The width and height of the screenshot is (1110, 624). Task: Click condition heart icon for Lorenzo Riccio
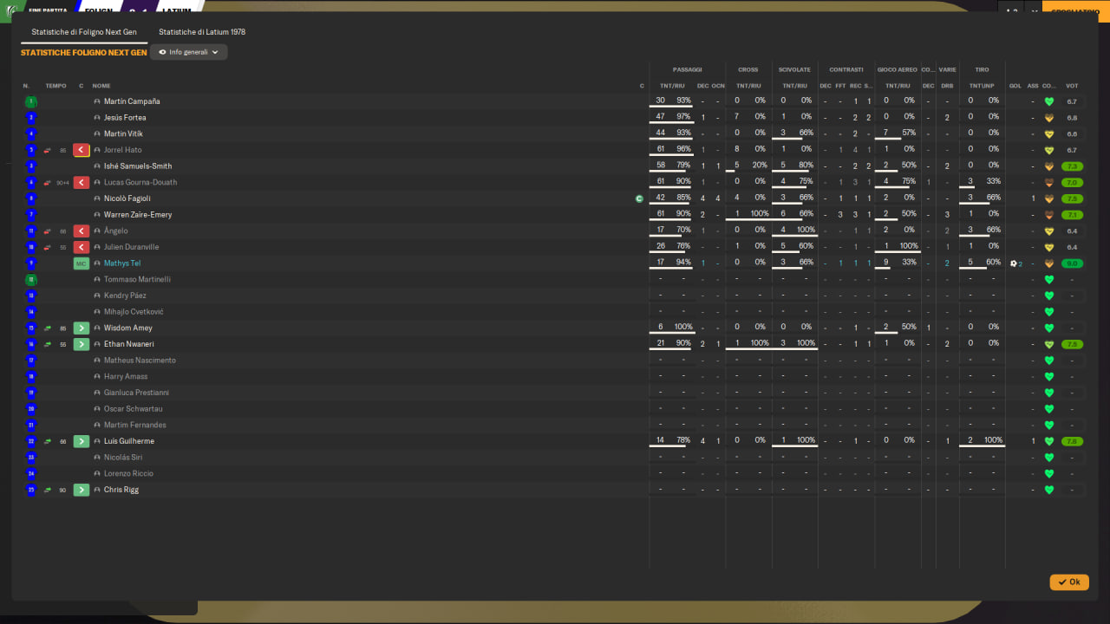[1048, 473]
